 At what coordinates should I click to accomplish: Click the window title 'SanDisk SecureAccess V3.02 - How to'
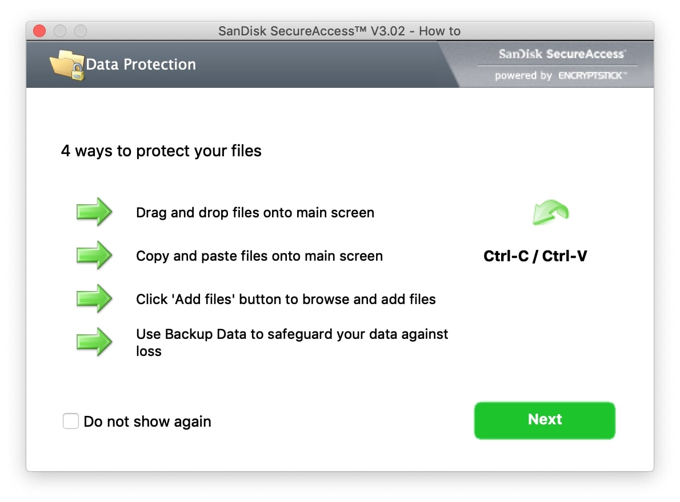tap(339, 31)
